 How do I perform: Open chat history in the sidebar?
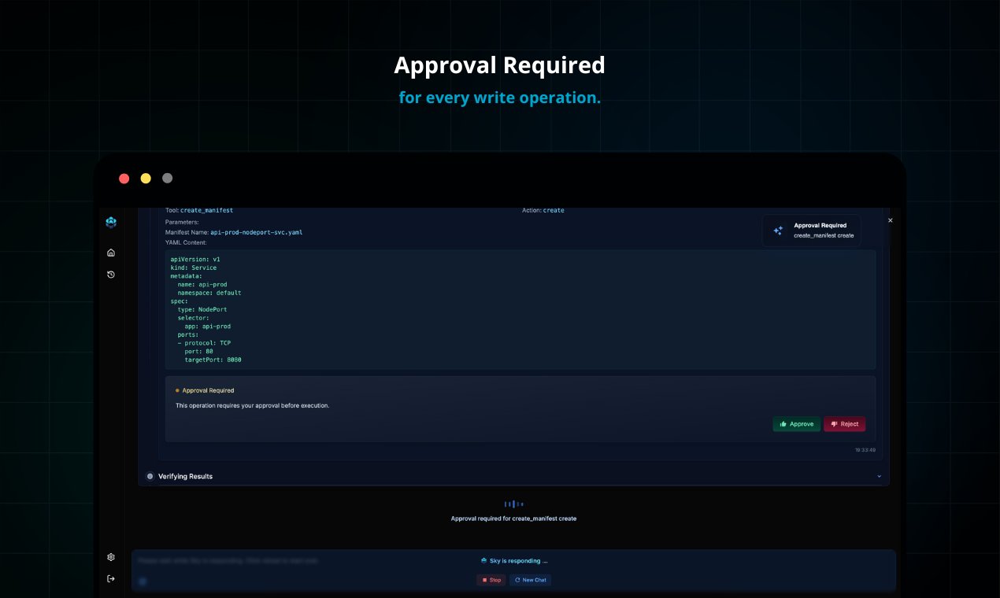111,275
